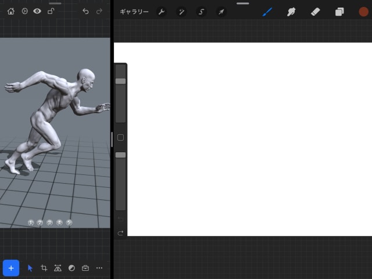Image resolution: width=372 pixels, height=279 pixels.
Task: Select the mirror flip tool
Action: [58, 268]
